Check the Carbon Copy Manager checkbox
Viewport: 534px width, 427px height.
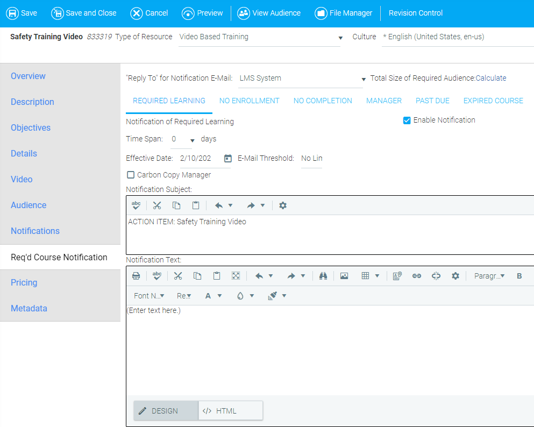coord(131,175)
